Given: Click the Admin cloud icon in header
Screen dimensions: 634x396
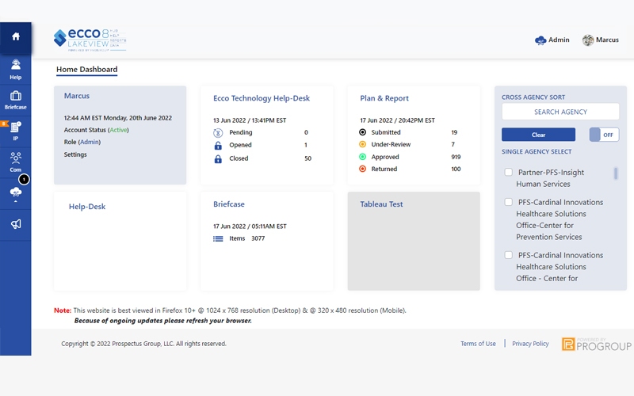Looking at the screenshot, I should 540,40.
